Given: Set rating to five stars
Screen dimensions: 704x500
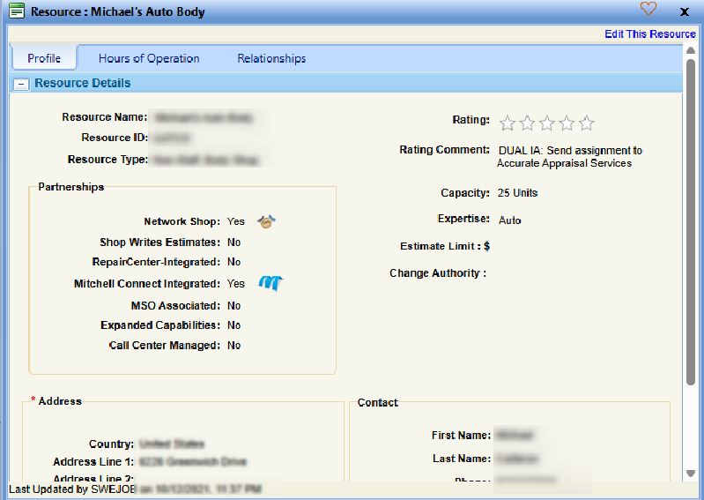Looking at the screenshot, I should pos(587,123).
